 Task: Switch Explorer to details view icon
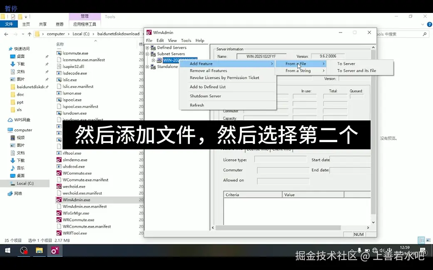click(x=421, y=240)
